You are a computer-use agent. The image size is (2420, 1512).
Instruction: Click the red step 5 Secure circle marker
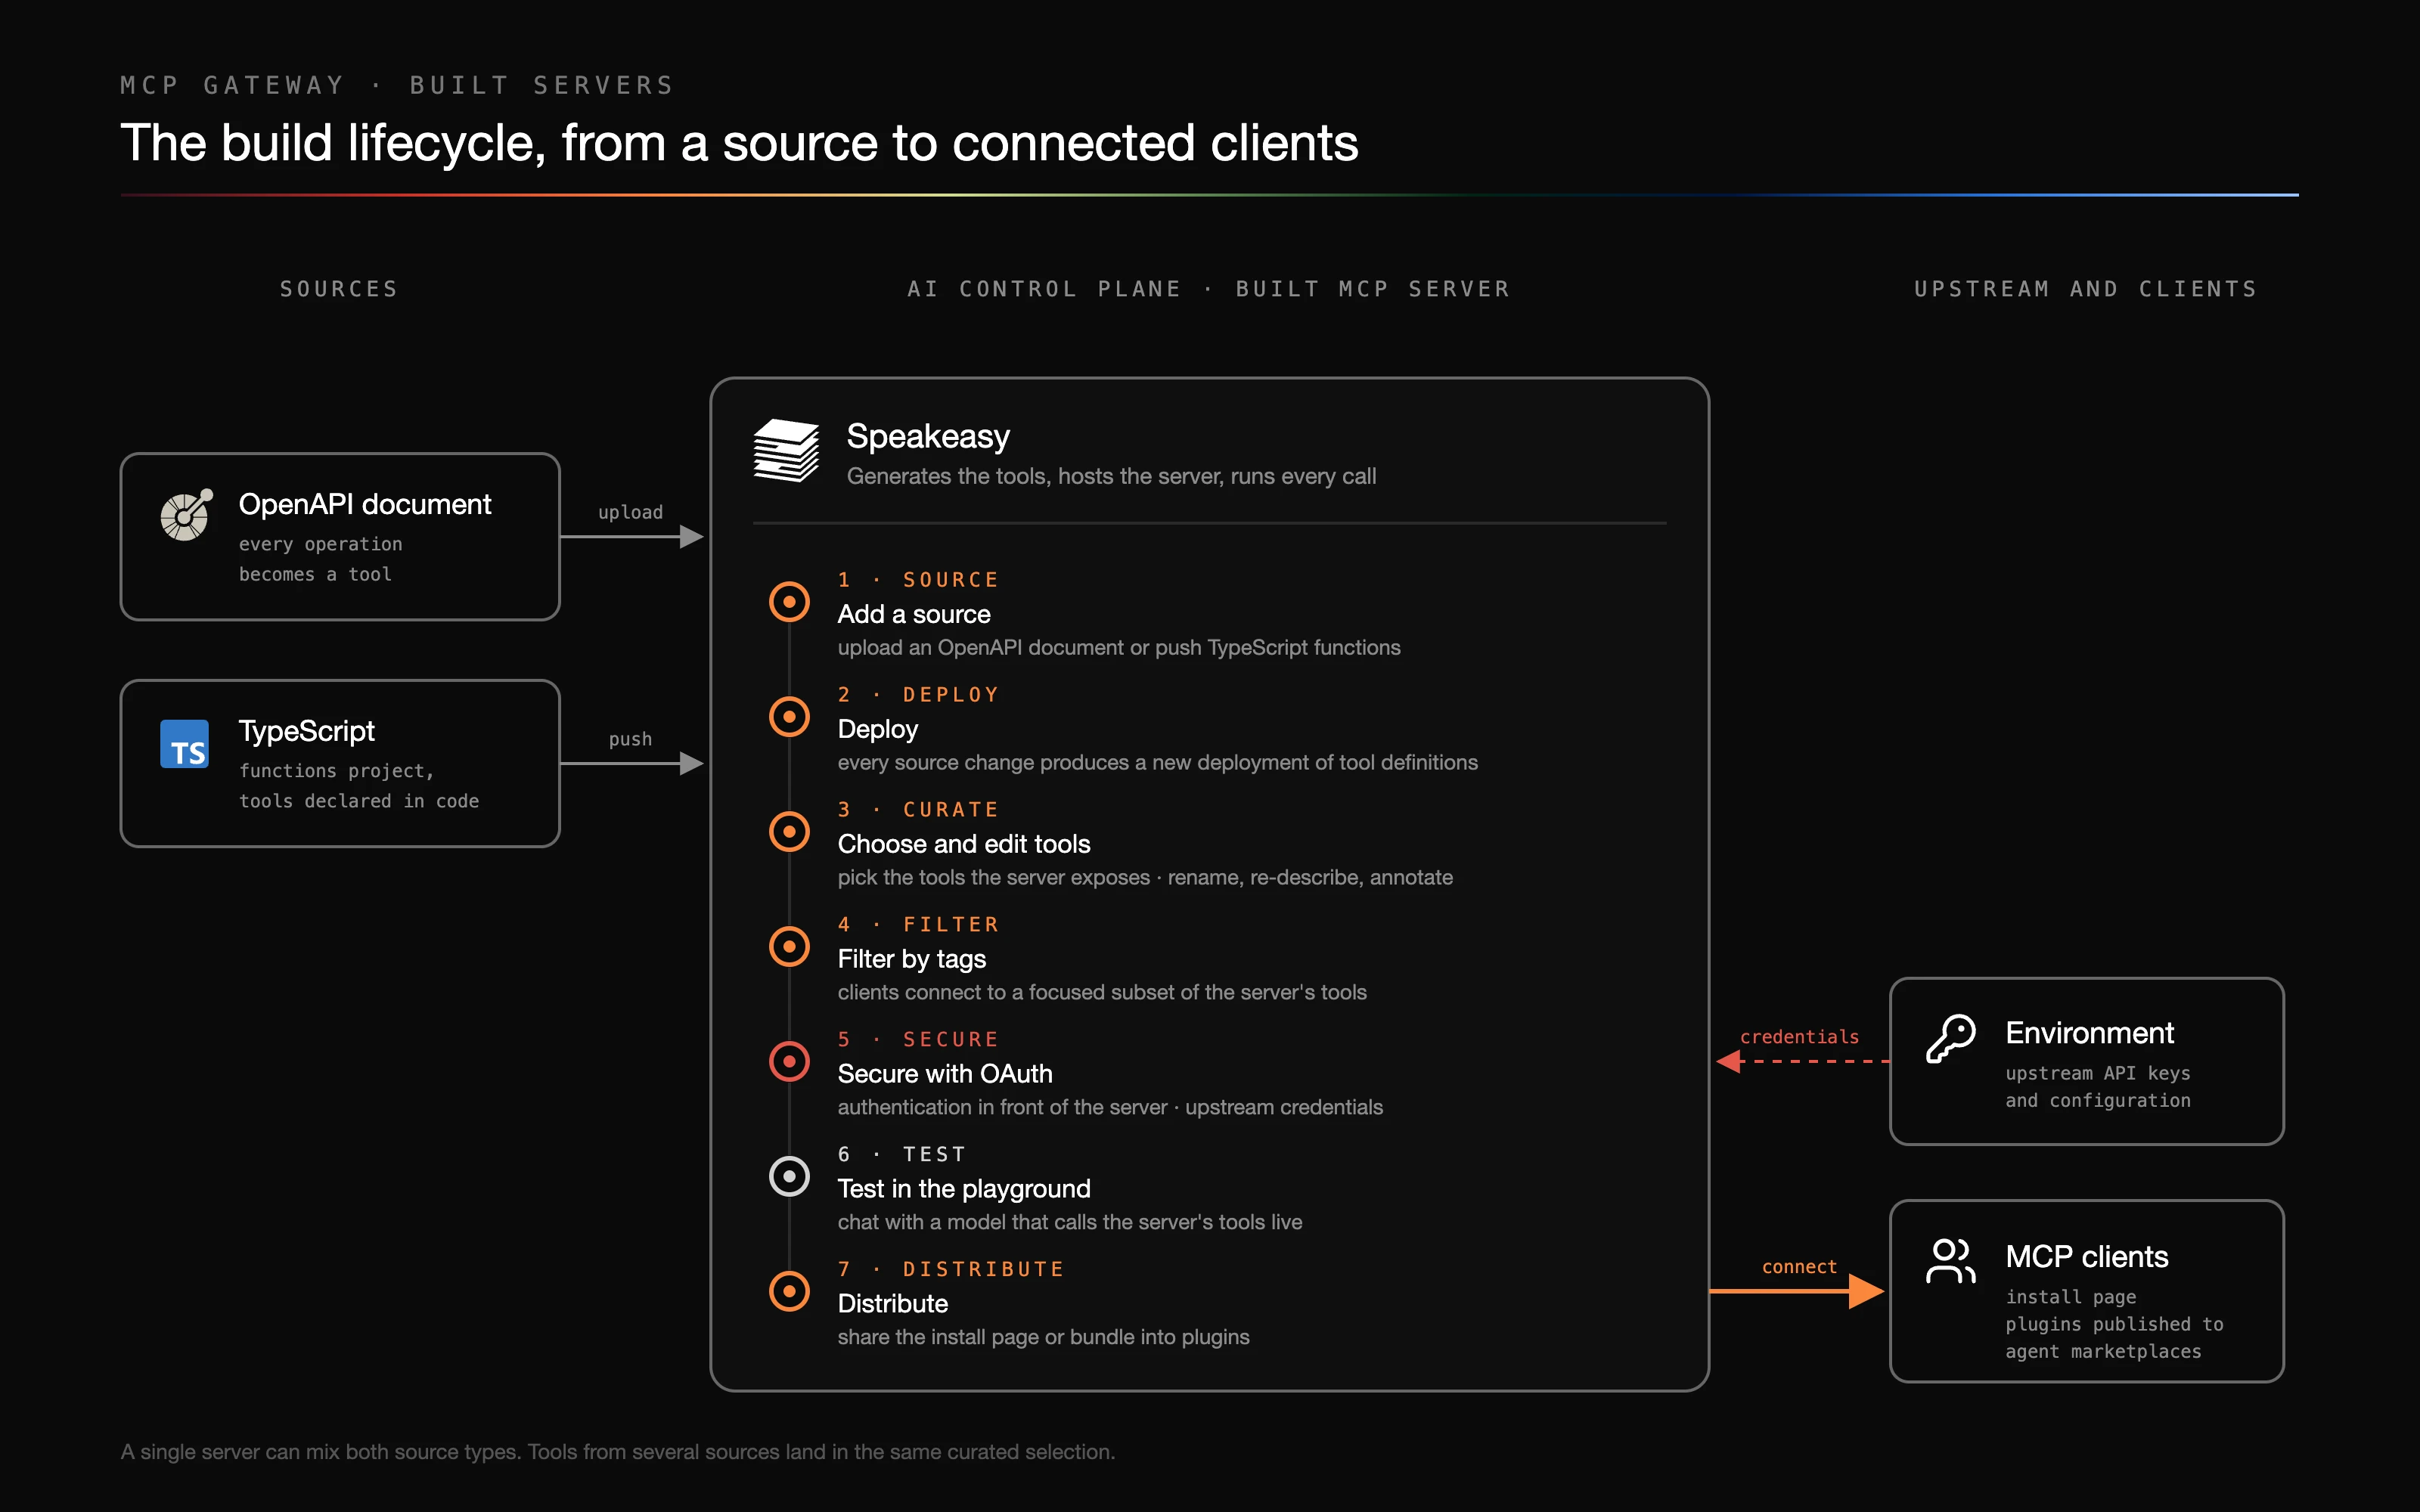[789, 1061]
